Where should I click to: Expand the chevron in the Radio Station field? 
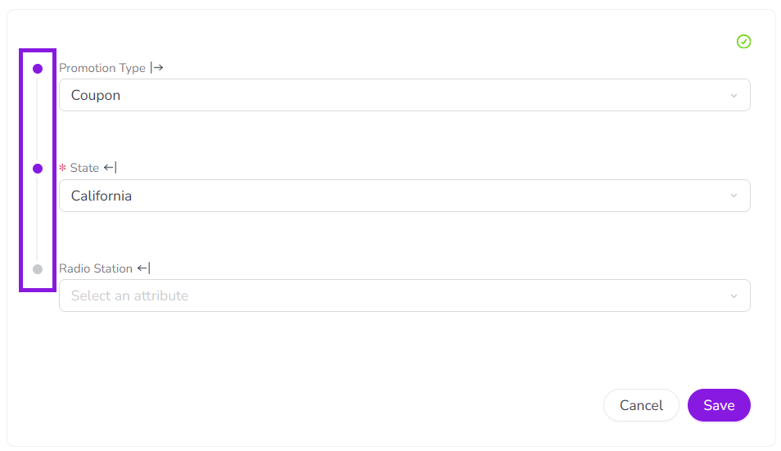pyautogui.click(x=734, y=296)
